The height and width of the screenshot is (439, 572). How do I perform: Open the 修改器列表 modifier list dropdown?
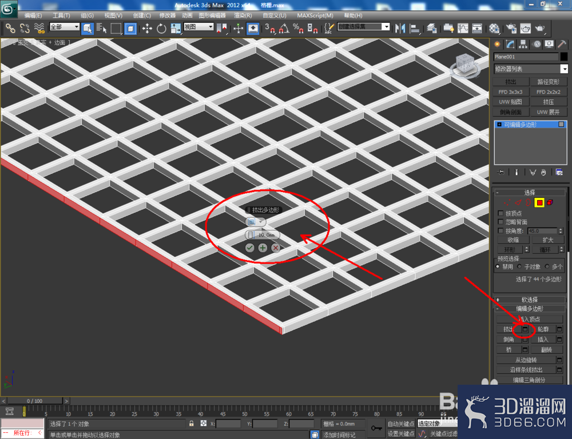click(531, 69)
